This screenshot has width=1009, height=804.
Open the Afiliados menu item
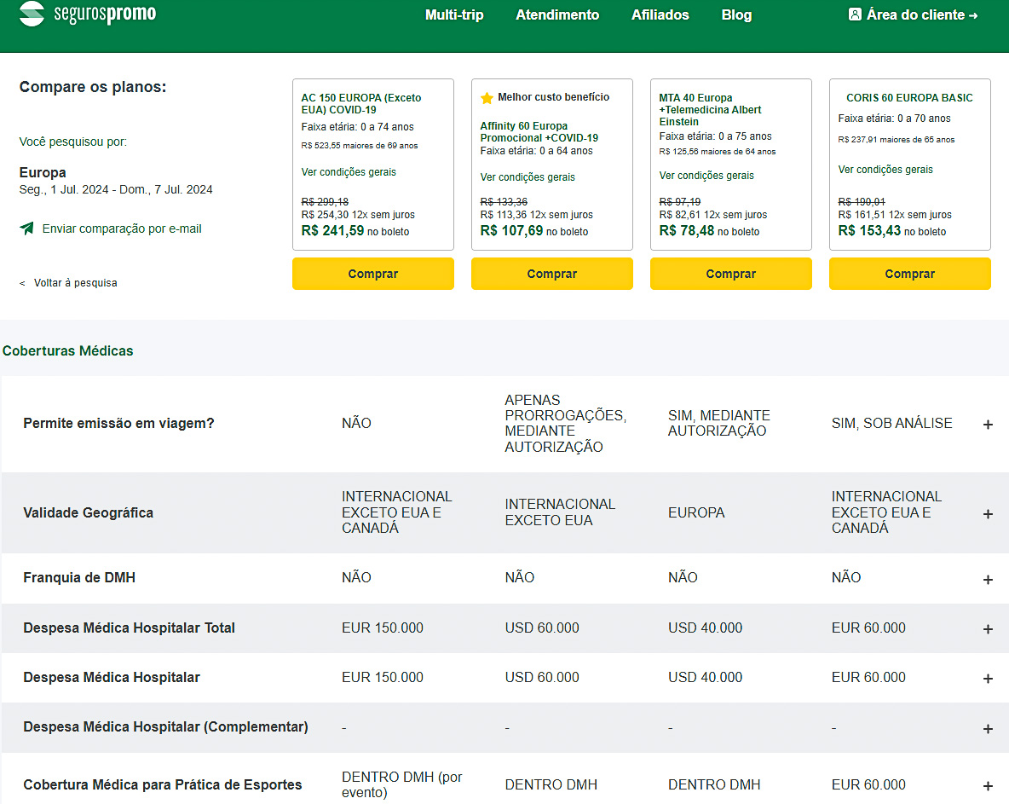point(660,14)
